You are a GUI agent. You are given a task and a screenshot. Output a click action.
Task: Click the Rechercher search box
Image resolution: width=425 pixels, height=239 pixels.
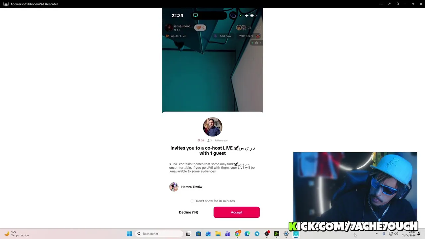point(160,234)
